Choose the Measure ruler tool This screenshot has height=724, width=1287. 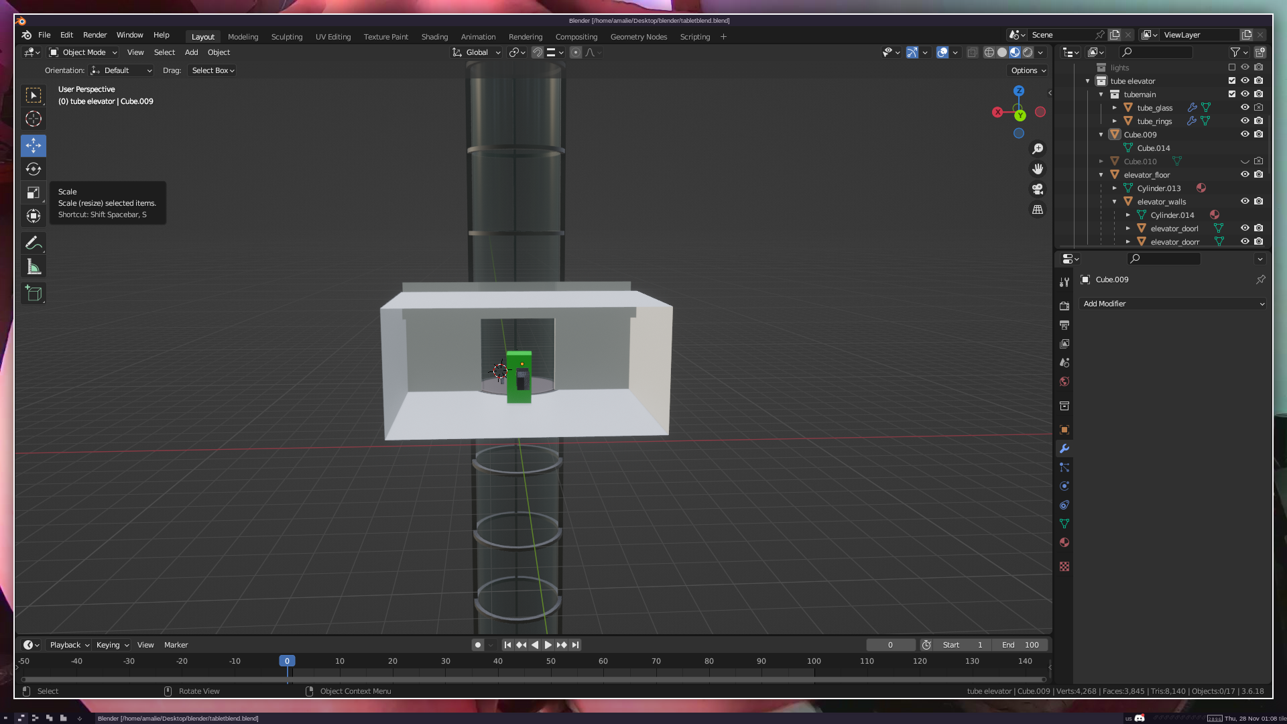34,267
